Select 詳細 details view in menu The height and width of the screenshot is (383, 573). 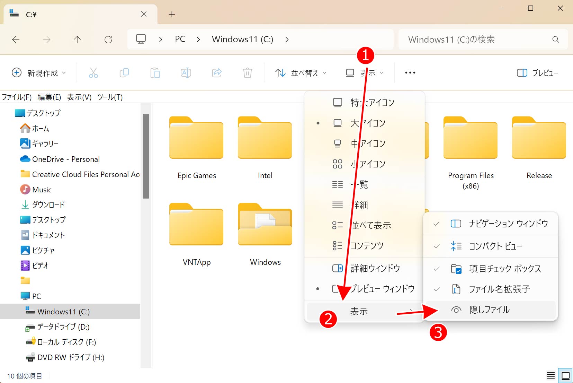click(361, 205)
